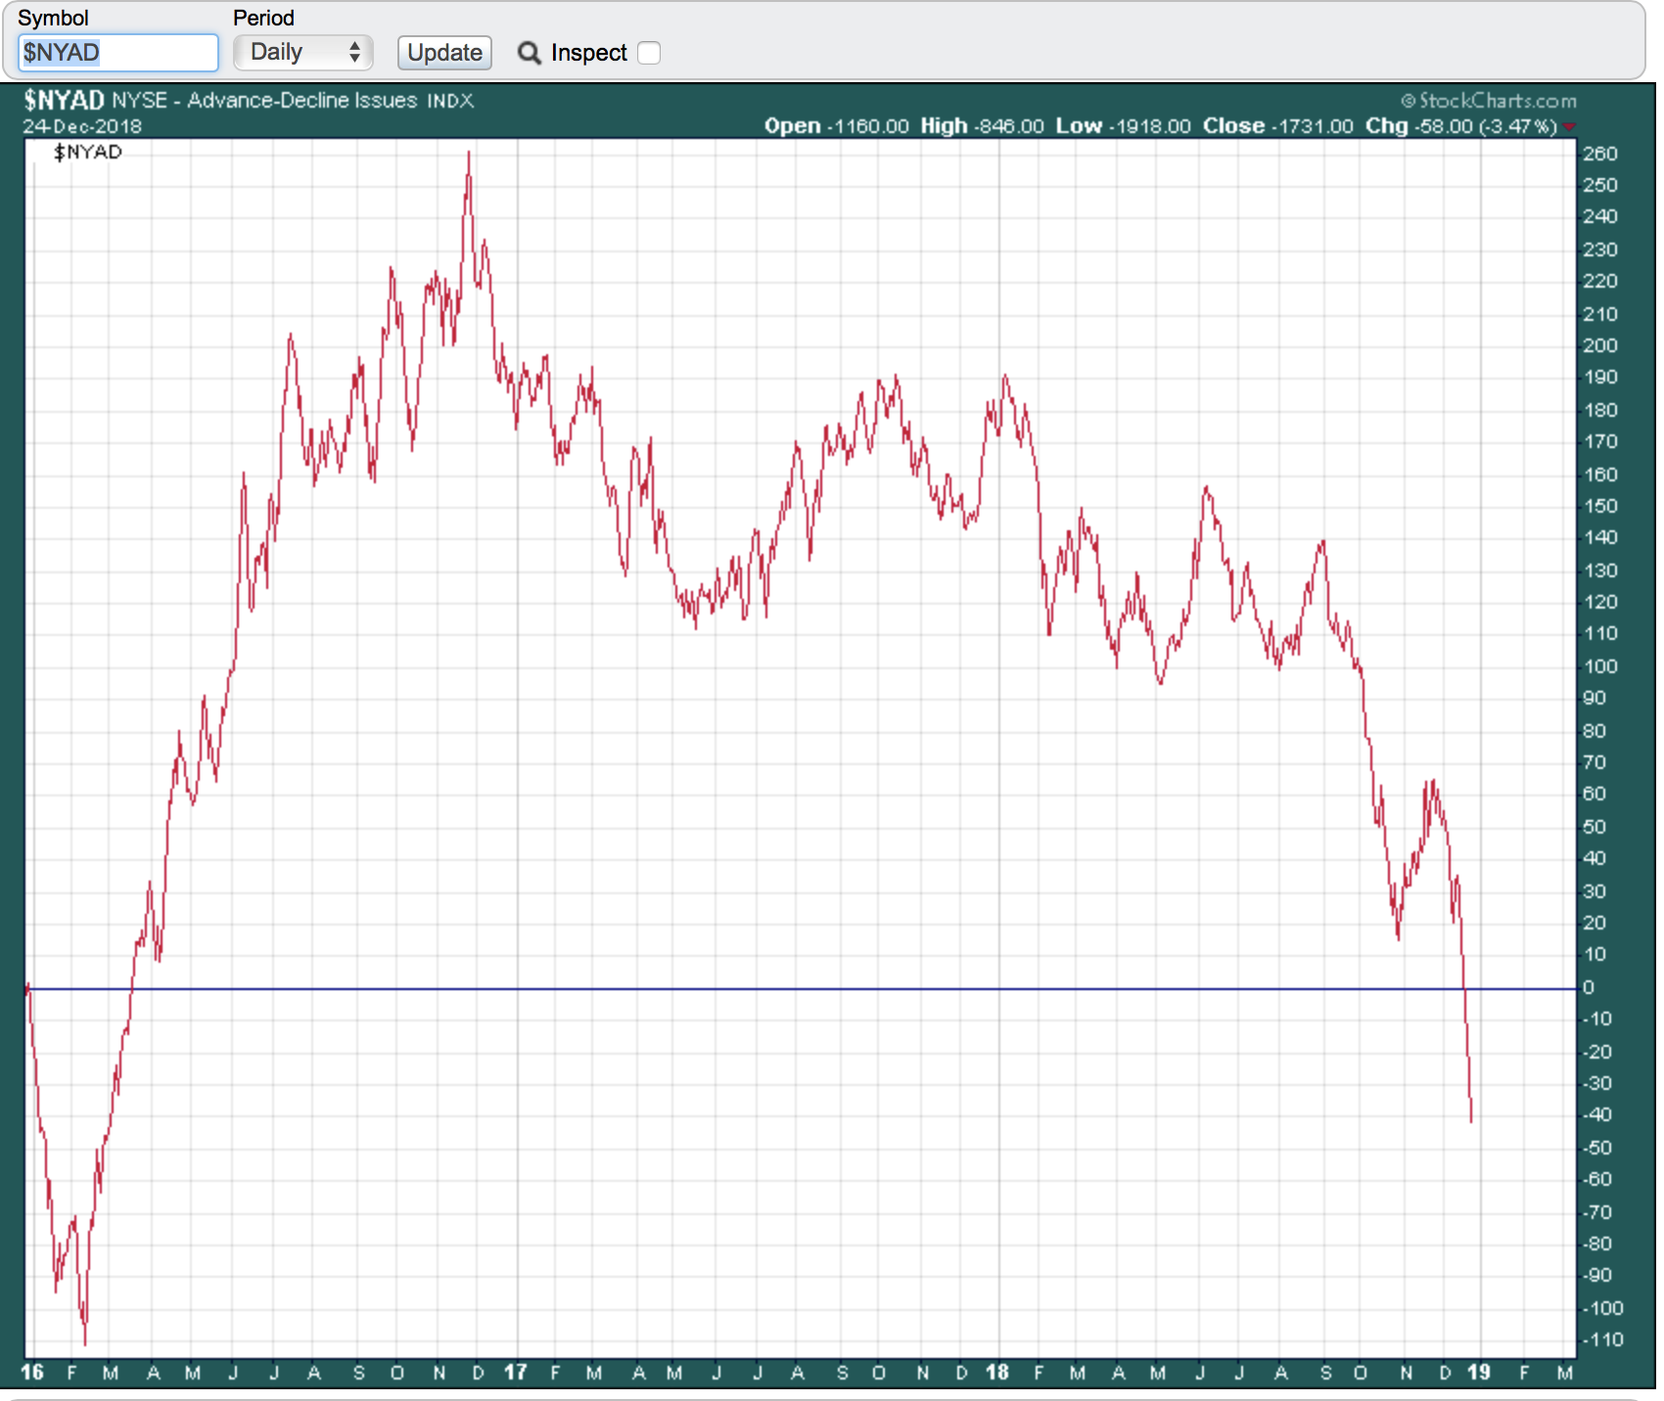Enable the Inspect checkbox
Viewport: 1664px width, 1401px height.
(649, 53)
